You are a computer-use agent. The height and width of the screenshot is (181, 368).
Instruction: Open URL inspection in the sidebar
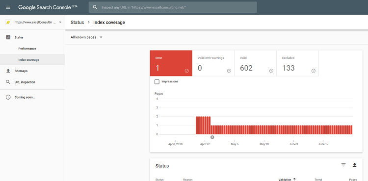[x=32, y=82]
